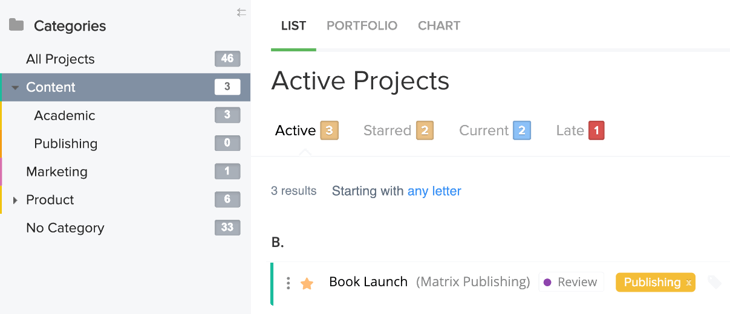Click the add tag icon beside Publishing
The width and height of the screenshot is (730, 314).
click(714, 282)
